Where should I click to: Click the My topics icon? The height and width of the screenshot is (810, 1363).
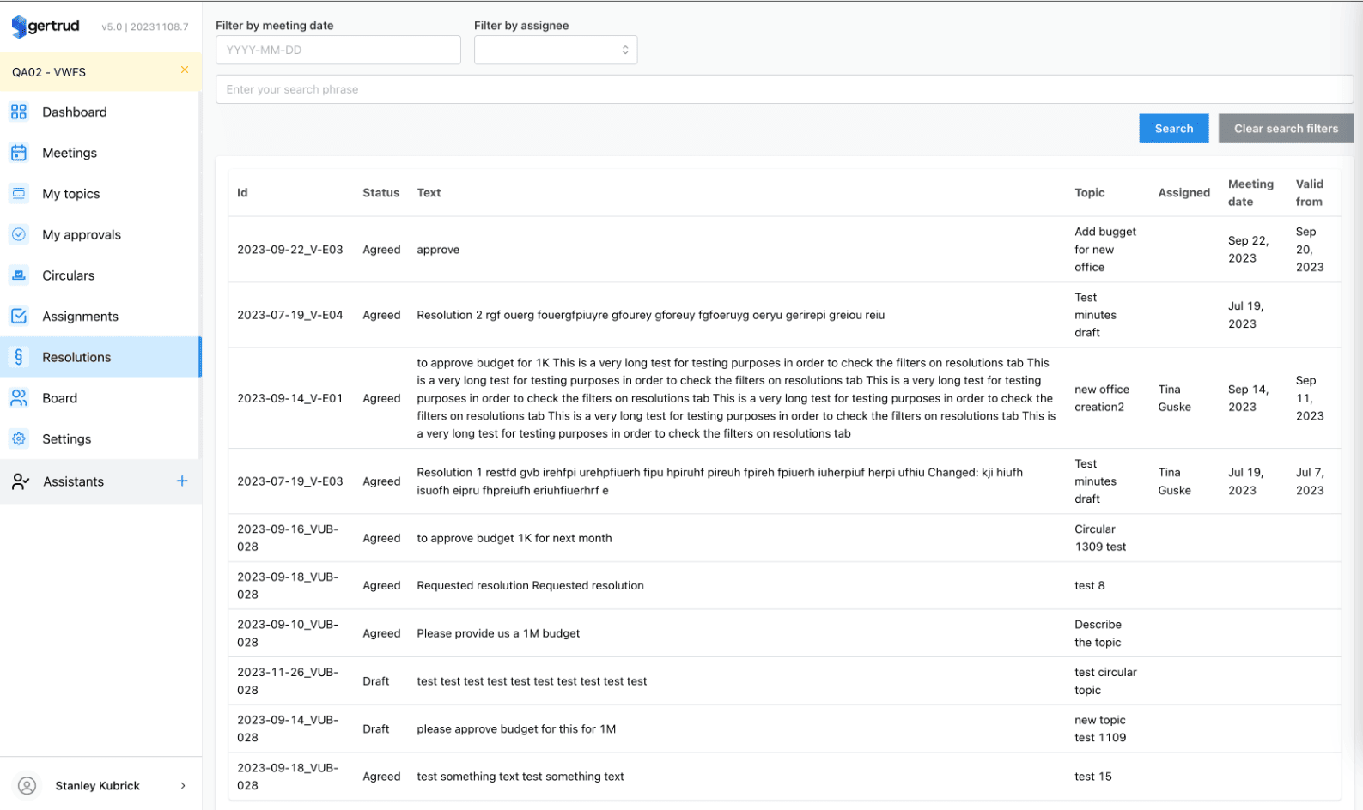point(19,194)
